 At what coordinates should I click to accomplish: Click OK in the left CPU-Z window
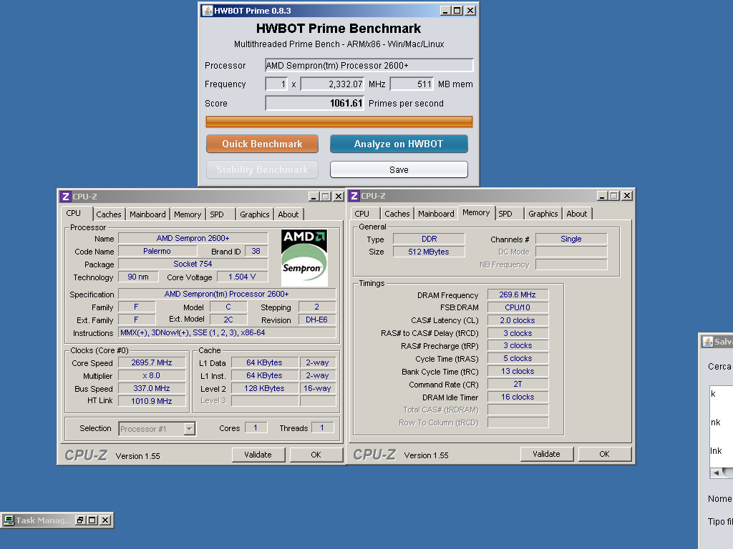(x=316, y=455)
